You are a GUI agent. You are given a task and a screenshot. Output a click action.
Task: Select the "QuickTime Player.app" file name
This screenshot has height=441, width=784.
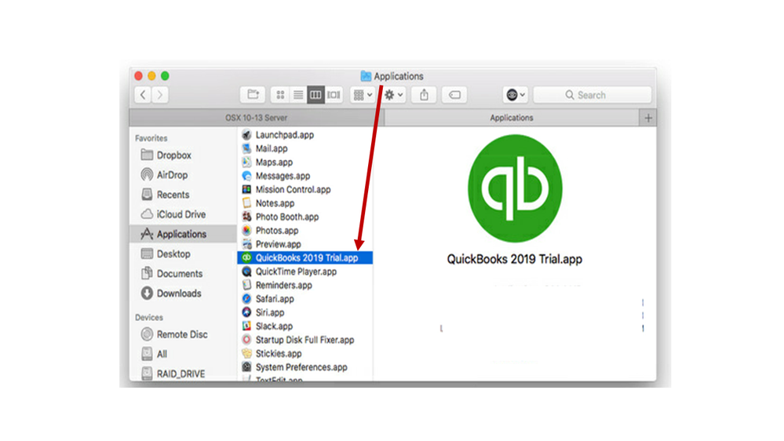(296, 272)
